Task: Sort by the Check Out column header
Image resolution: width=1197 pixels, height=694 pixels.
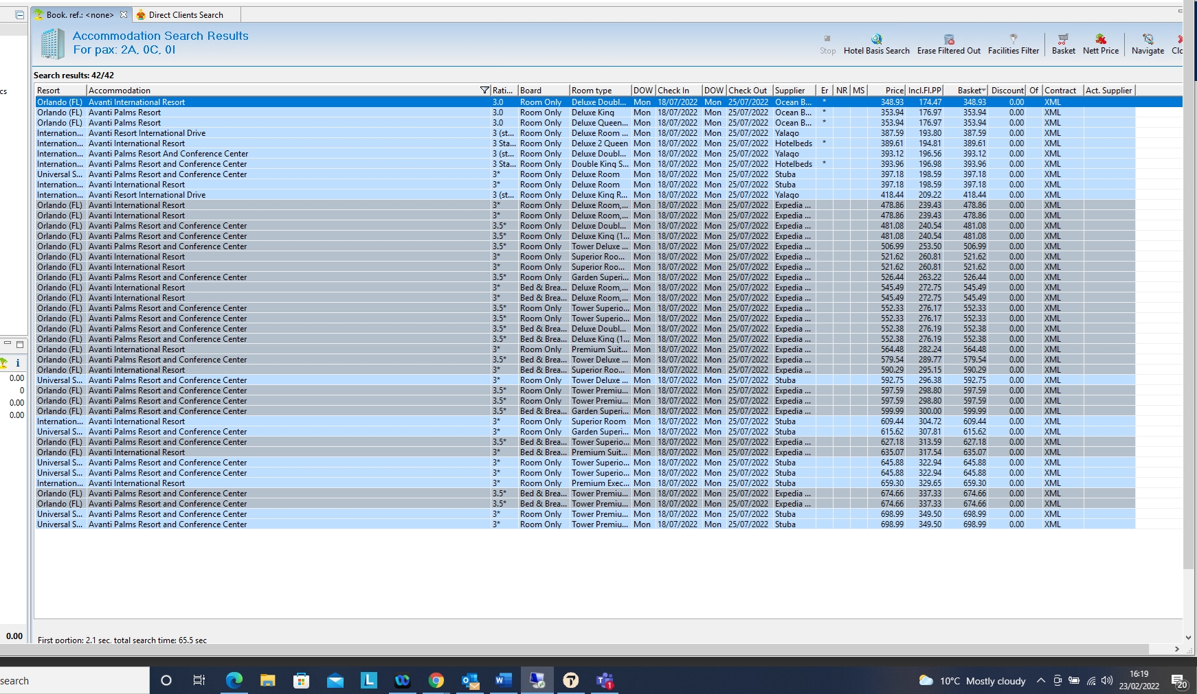Action: (x=750, y=90)
